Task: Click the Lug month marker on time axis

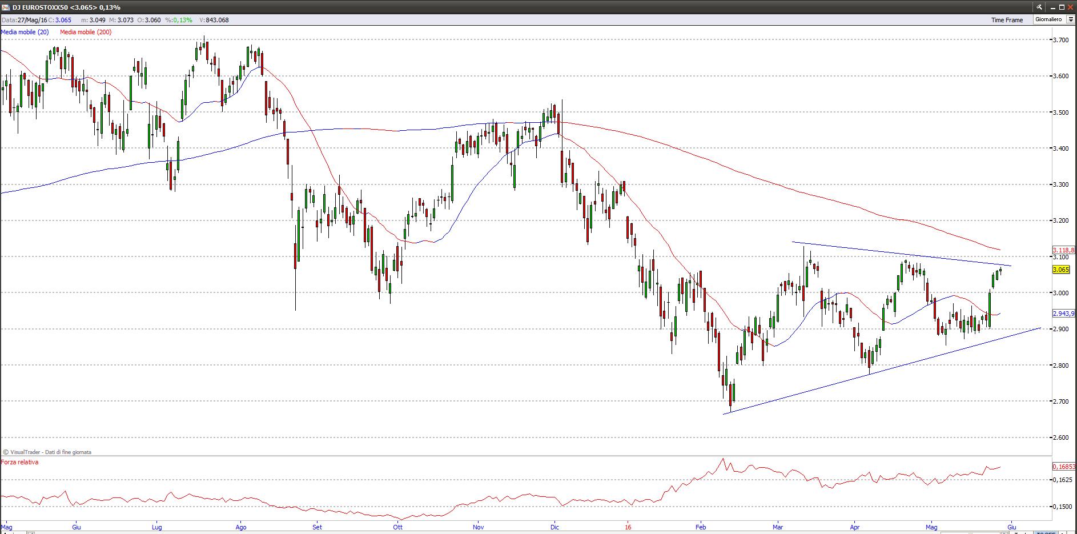Action: (156, 527)
